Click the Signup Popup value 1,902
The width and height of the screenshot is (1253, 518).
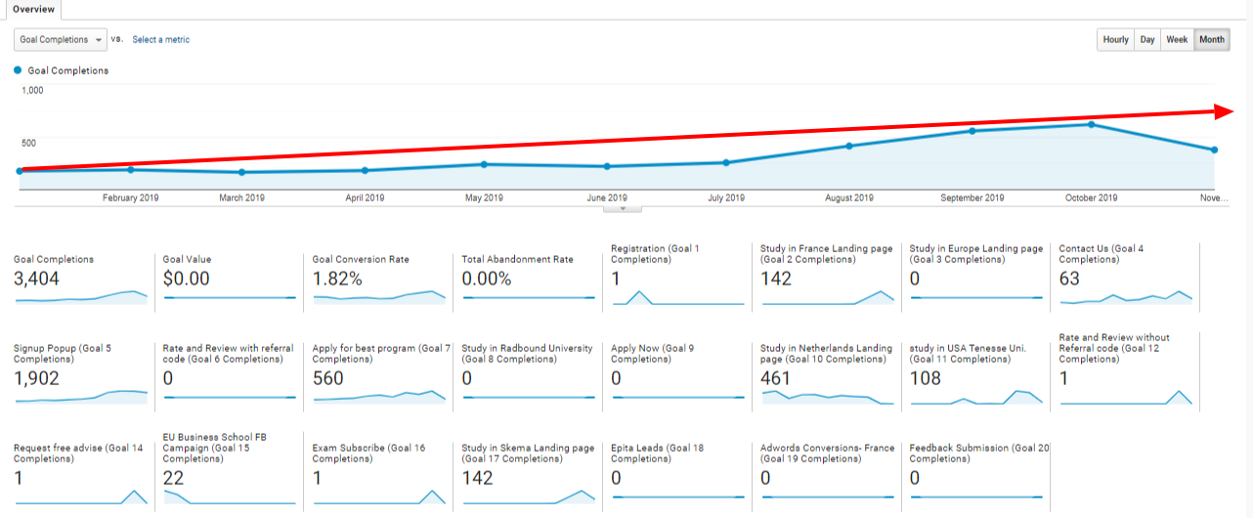click(x=37, y=378)
